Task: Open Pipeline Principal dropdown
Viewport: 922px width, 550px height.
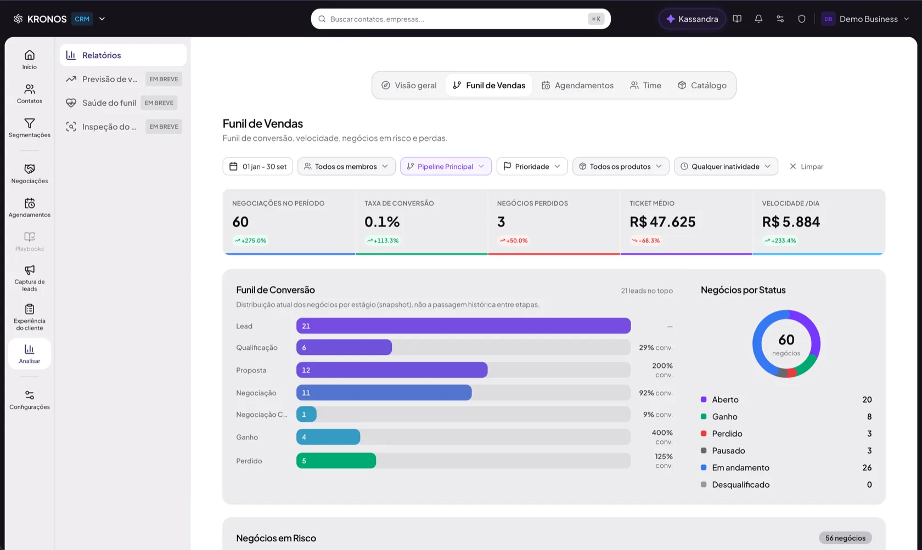Action: [446, 166]
